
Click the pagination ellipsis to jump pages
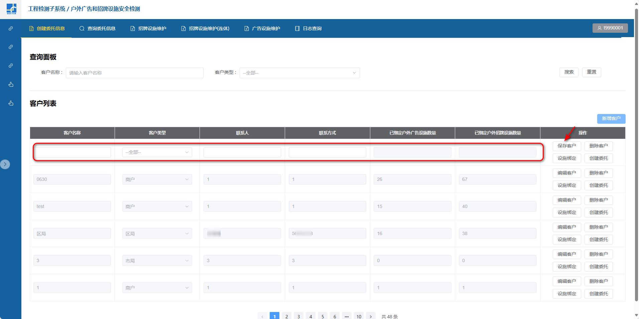(x=347, y=316)
